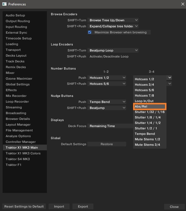Open Mixer preferences page
This screenshot has height=211, width=186.
pyautogui.click(x=25, y=73)
